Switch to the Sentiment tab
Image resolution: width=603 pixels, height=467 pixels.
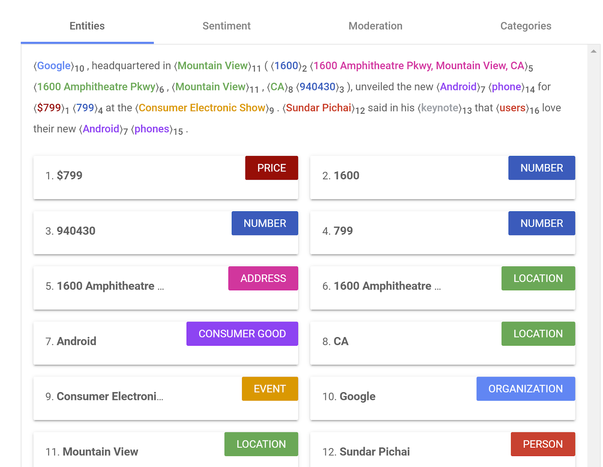click(226, 26)
